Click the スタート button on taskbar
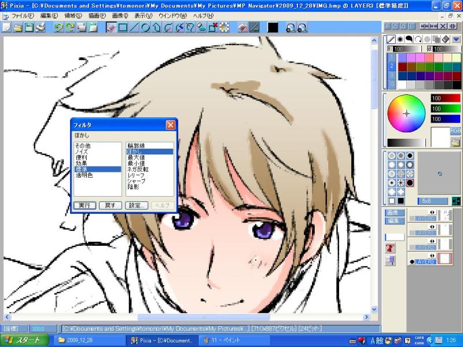 point(24,340)
